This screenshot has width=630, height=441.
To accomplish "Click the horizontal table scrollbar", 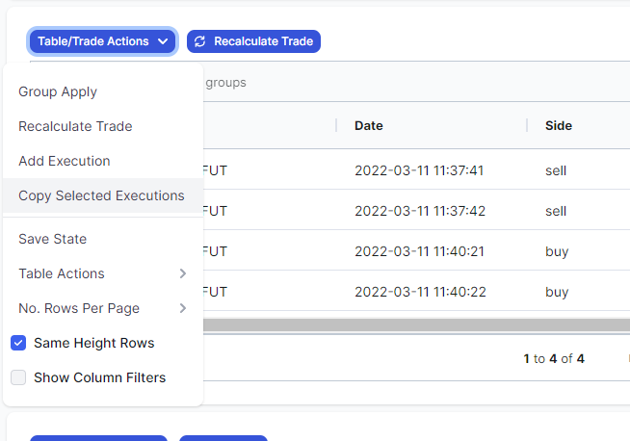I will (416, 324).
